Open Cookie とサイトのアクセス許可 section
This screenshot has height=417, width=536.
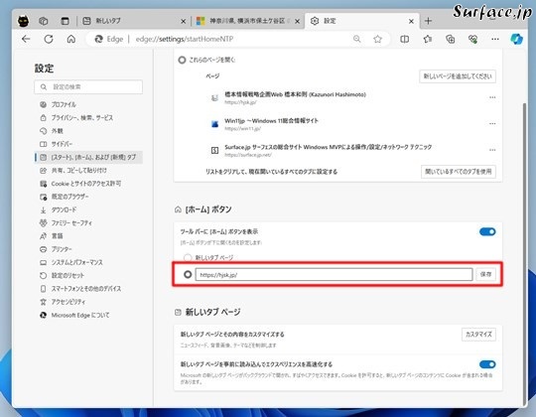click(88, 184)
